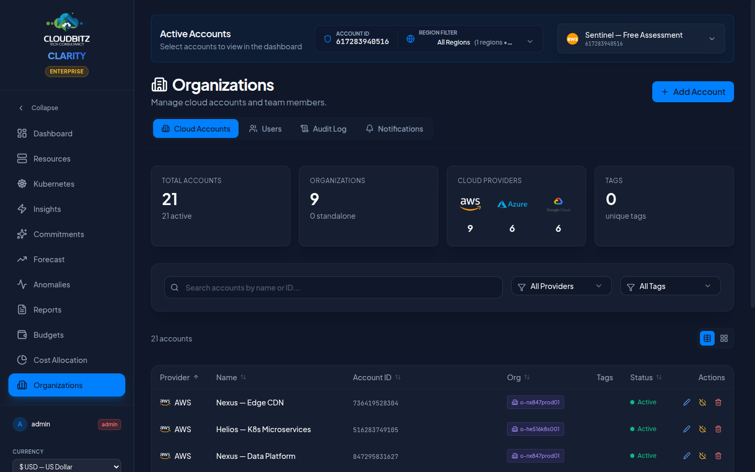View Anomalies from the sidebar
The image size is (755, 472).
pos(67,284)
